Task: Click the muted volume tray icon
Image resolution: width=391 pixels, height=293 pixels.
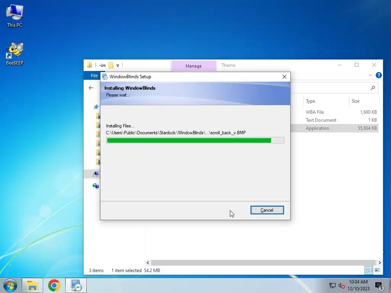Action: [x=341, y=286]
